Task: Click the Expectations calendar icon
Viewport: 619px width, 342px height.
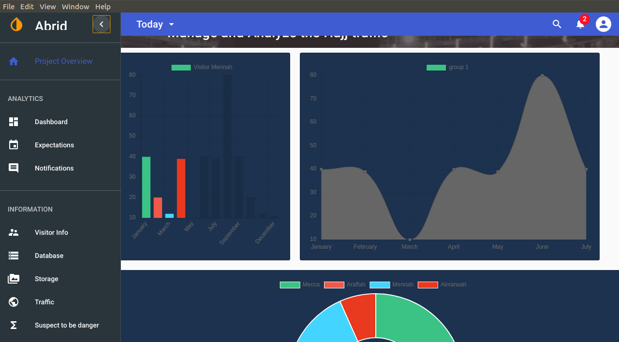Action: click(14, 145)
